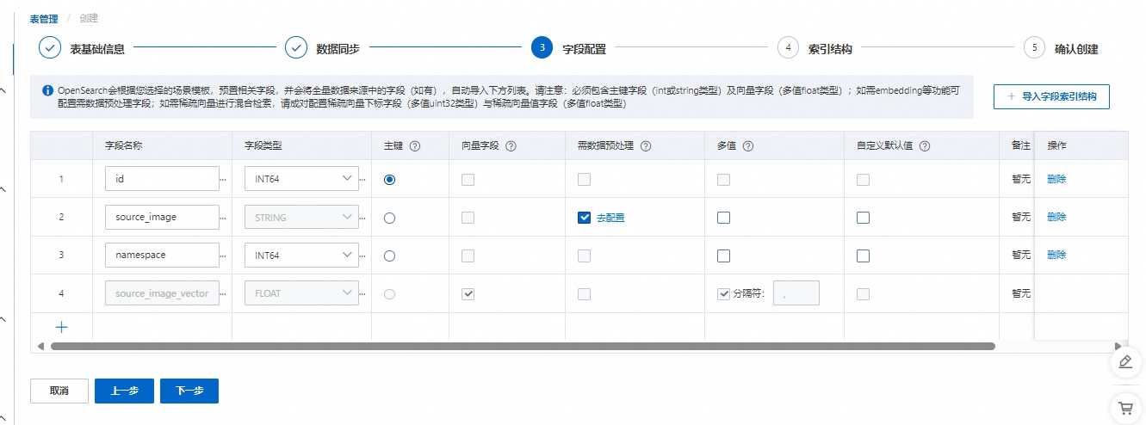
Task: Open INT64 type dropdown for namespace
Action: pos(301,255)
